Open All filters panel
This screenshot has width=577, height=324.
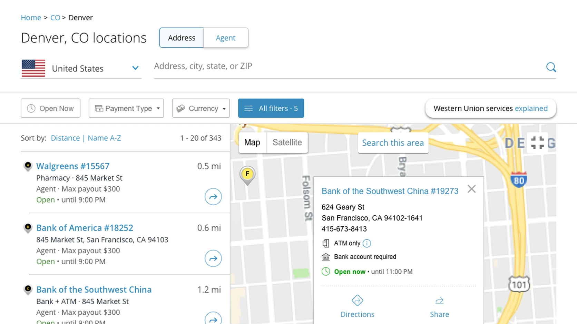point(271,108)
